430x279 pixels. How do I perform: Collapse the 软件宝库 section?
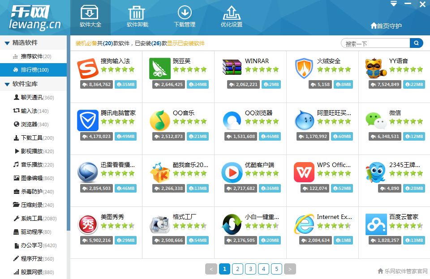pos(7,84)
